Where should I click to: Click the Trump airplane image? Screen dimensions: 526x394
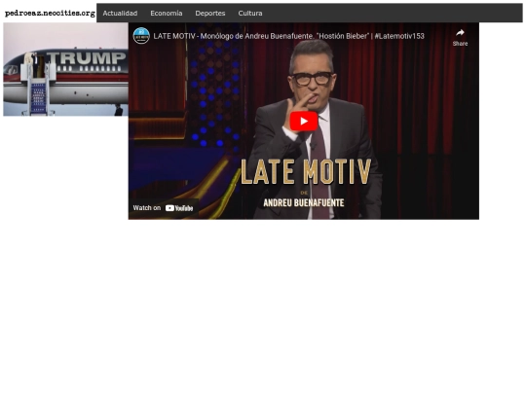click(x=66, y=69)
